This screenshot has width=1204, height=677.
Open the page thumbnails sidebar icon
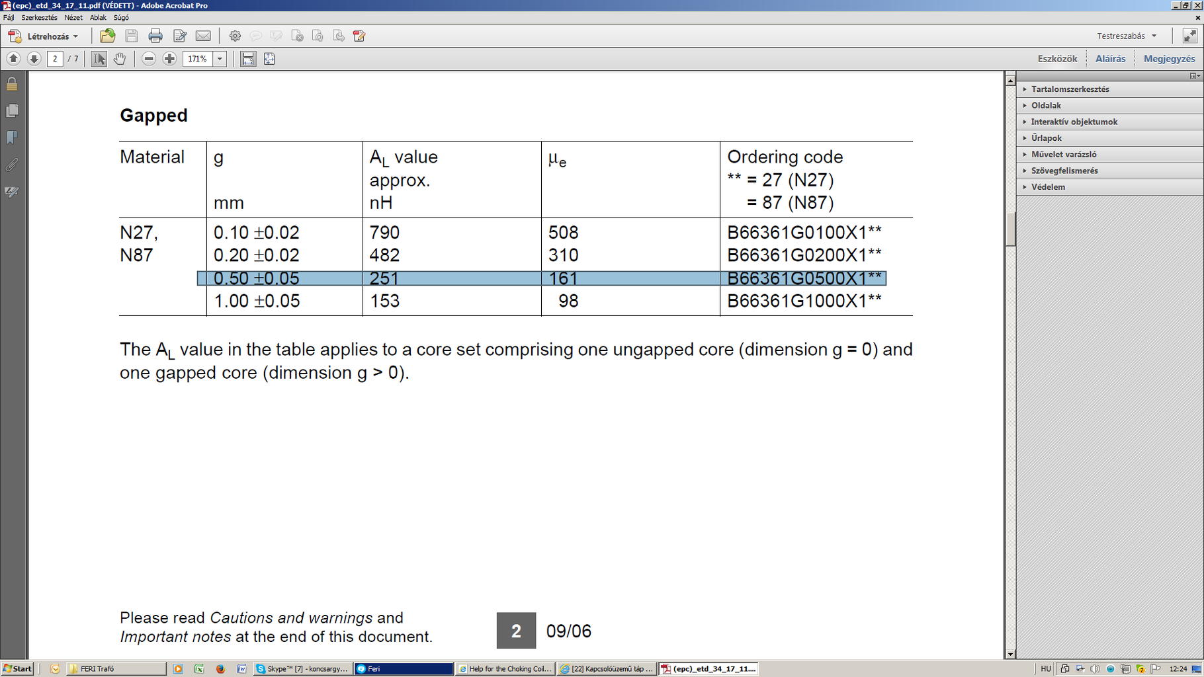click(x=12, y=111)
